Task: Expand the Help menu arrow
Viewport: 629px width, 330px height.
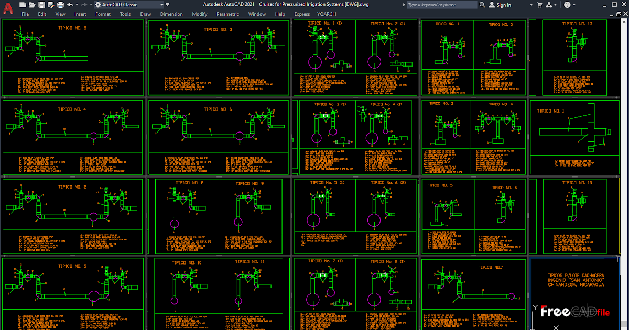Action: coord(574,5)
